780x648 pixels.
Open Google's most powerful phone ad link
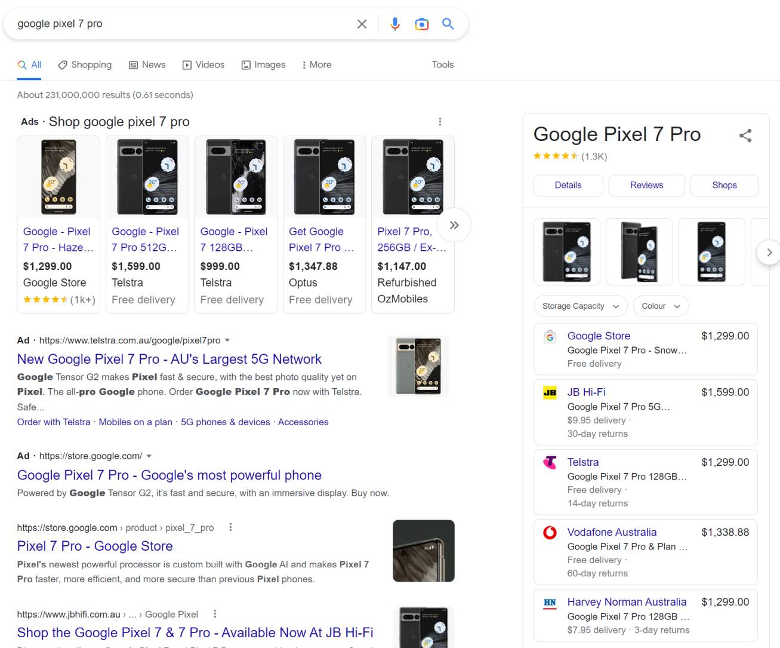[169, 475]
